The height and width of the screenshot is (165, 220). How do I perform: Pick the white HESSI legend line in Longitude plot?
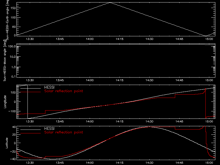click(31, 88)
